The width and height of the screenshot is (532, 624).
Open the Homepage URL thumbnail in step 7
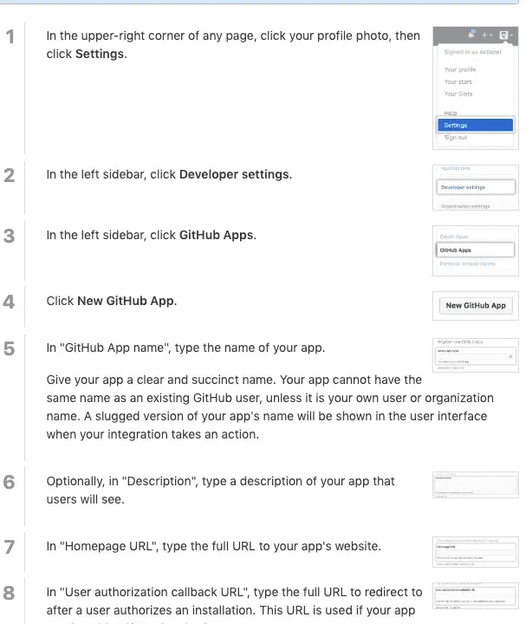(x=476, y=552)
